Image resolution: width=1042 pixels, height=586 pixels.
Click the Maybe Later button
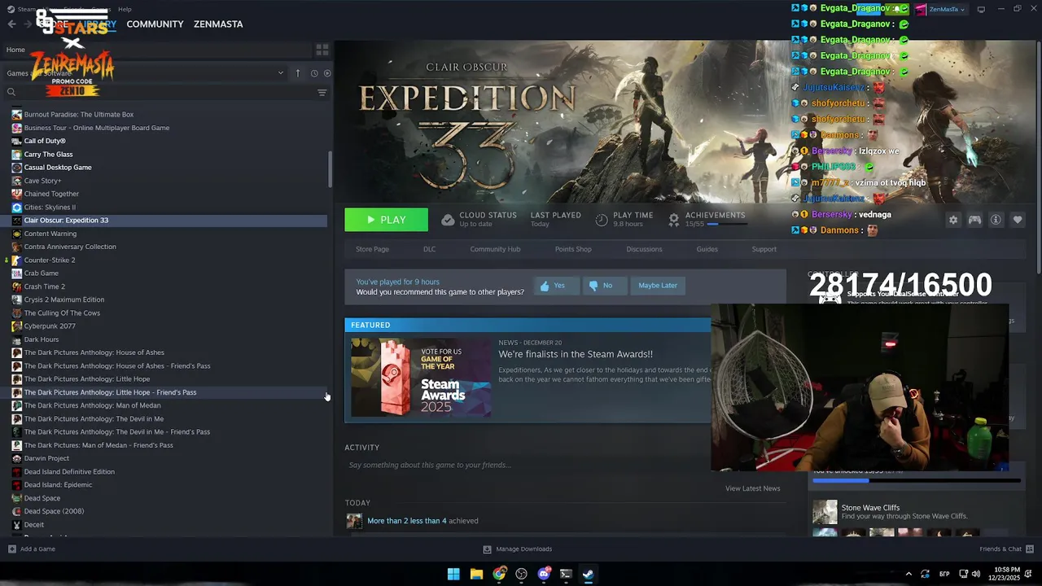click(x=658, y=286)
